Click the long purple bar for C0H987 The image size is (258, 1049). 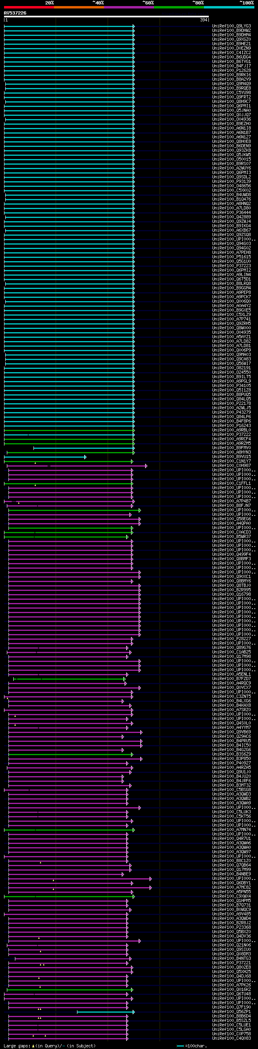point(77,466)
